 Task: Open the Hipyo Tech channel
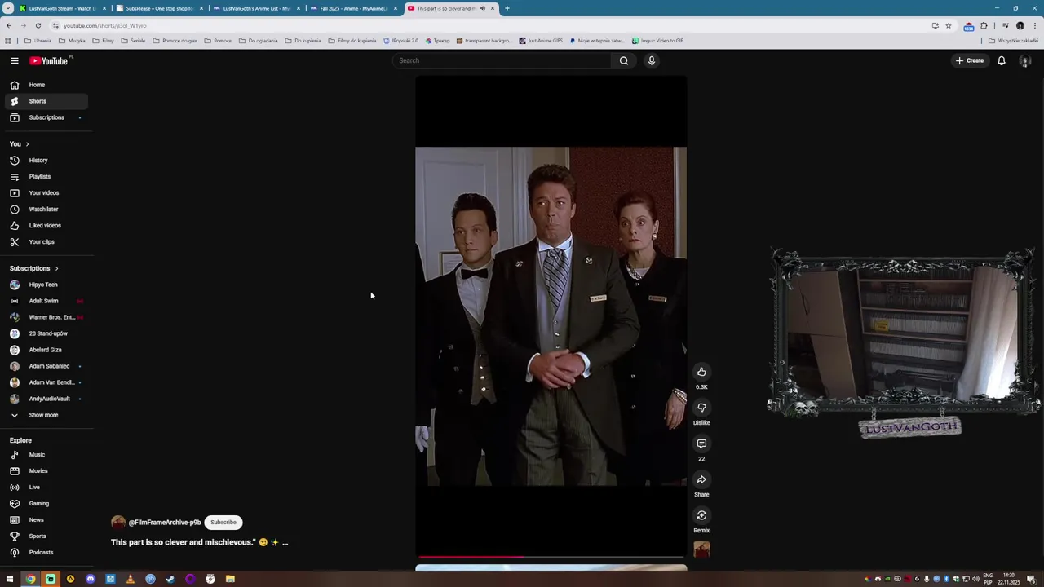(45, 285)
